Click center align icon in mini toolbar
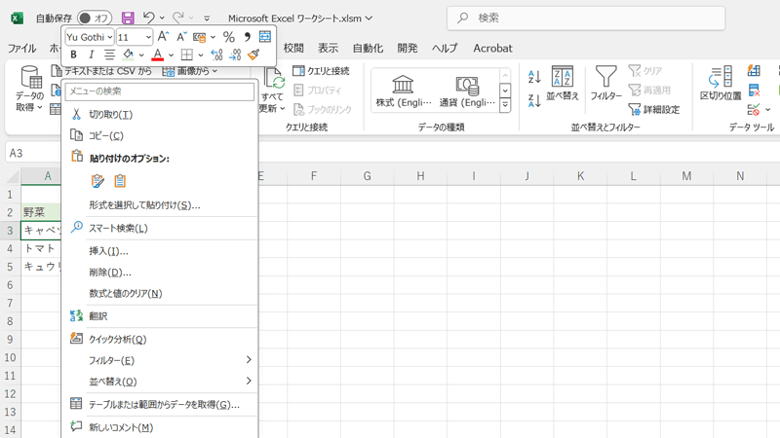780x438 pixels. pyautogui.click(x=109, y=55)
